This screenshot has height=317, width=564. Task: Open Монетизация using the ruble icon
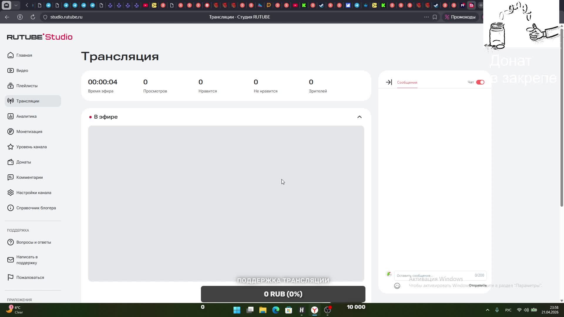tap(11, 131)
